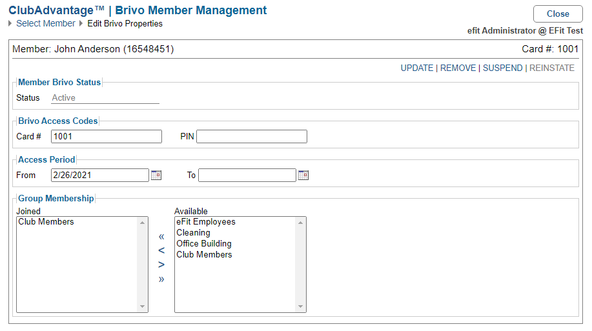Click Edit Brivo Properties breadcrumb
The width and height of the screenshot is (592, 331).
(125, 23)
